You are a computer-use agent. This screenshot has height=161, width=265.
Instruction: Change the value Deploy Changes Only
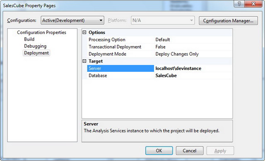[193, 54]
